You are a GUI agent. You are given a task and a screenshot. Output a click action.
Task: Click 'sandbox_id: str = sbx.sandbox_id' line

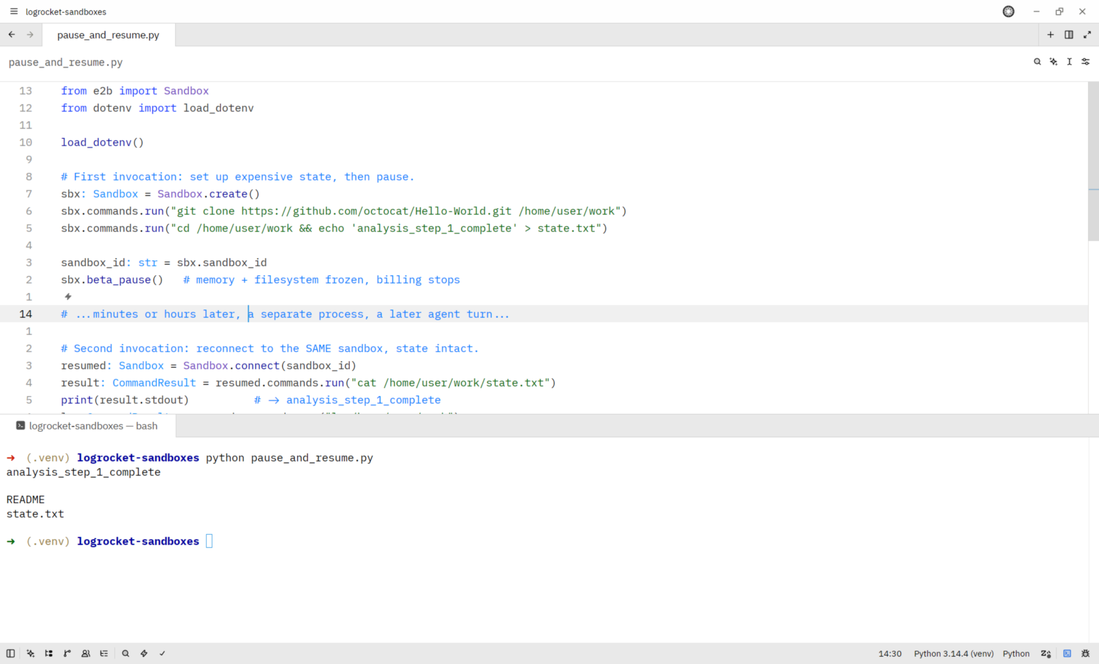164,262
